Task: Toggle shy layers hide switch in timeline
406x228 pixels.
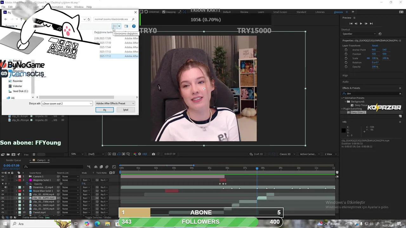Action: click(96, 167)
